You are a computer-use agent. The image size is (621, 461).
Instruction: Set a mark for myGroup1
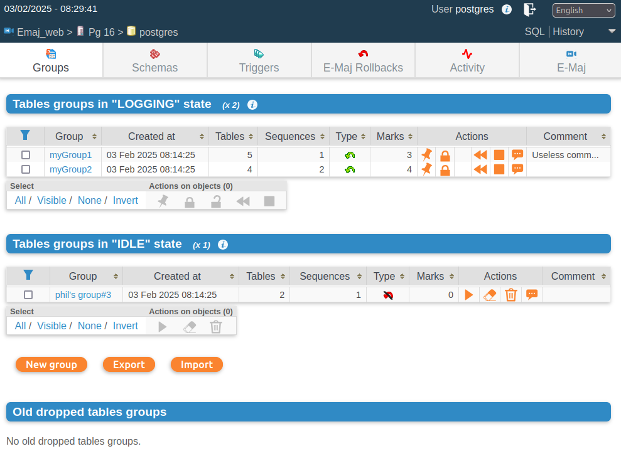tap(426, 155)
